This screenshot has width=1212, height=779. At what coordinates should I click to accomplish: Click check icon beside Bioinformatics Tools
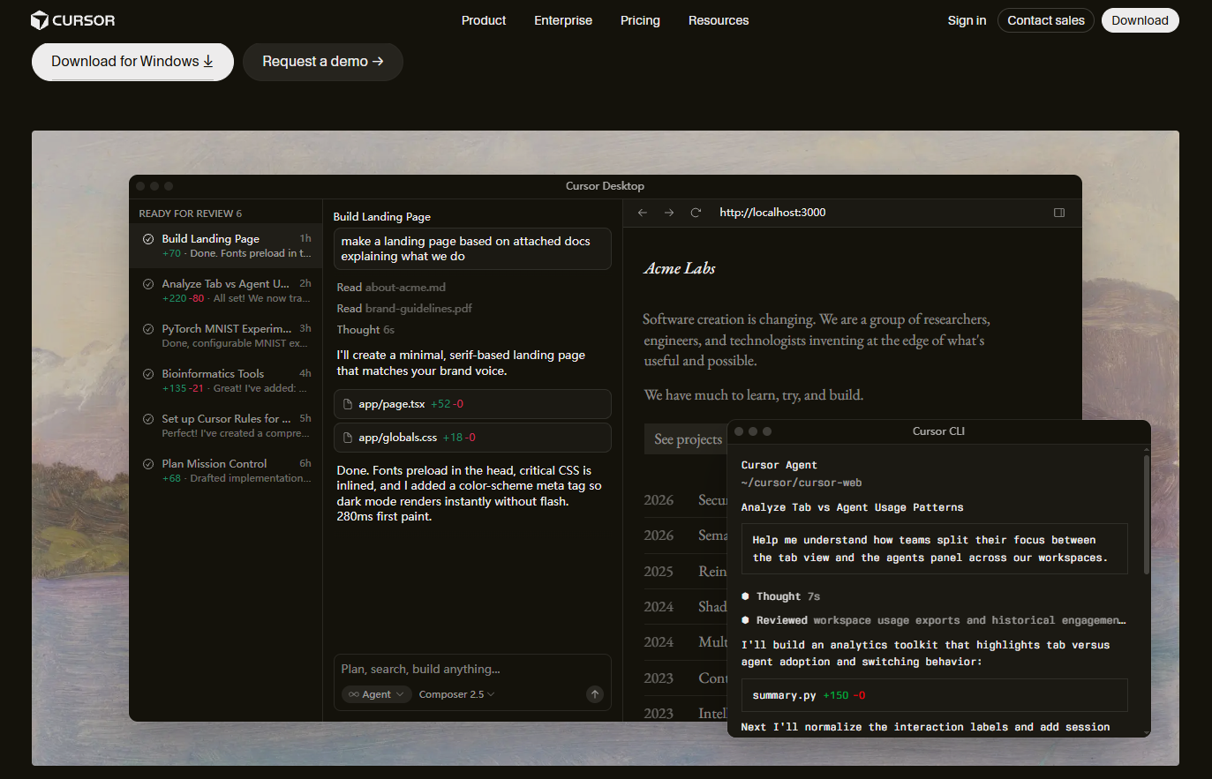(x=148, y=374)
